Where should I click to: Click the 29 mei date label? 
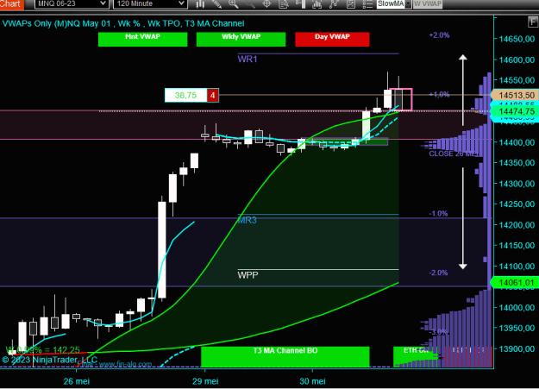coord(205,381)
